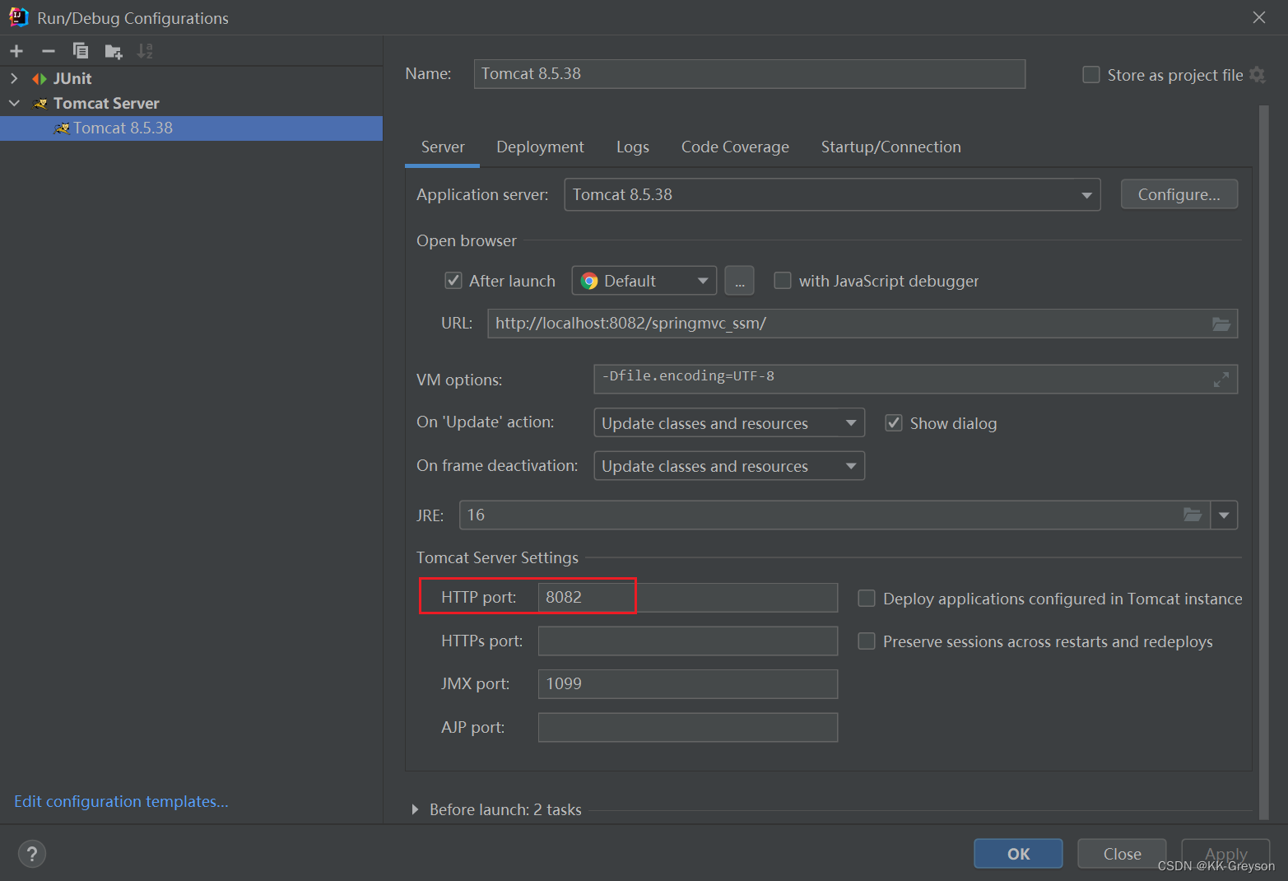Click the vertical scrollbar of the settings panel
Viewport: 1288px width, 881px height.
coord(1264,461)
